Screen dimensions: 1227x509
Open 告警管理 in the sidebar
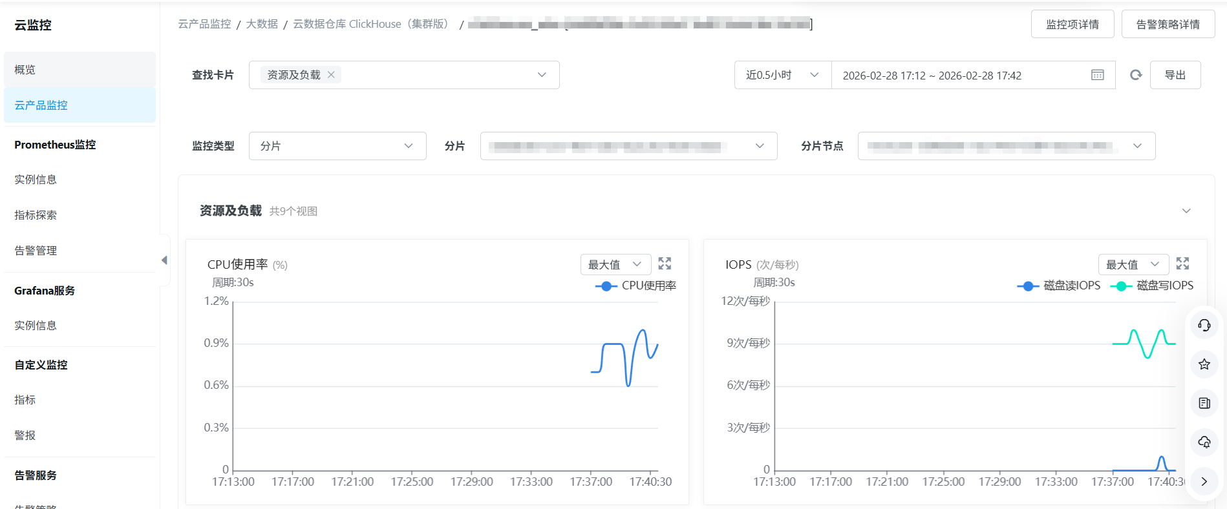click(36, 251)
